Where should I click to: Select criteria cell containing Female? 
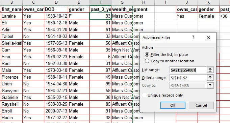208,16
